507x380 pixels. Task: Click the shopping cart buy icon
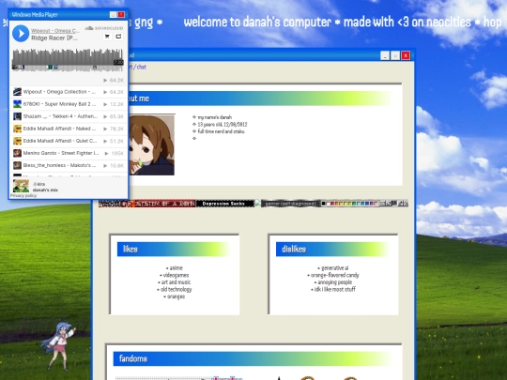pyautogui.click(x=107, y=37)
